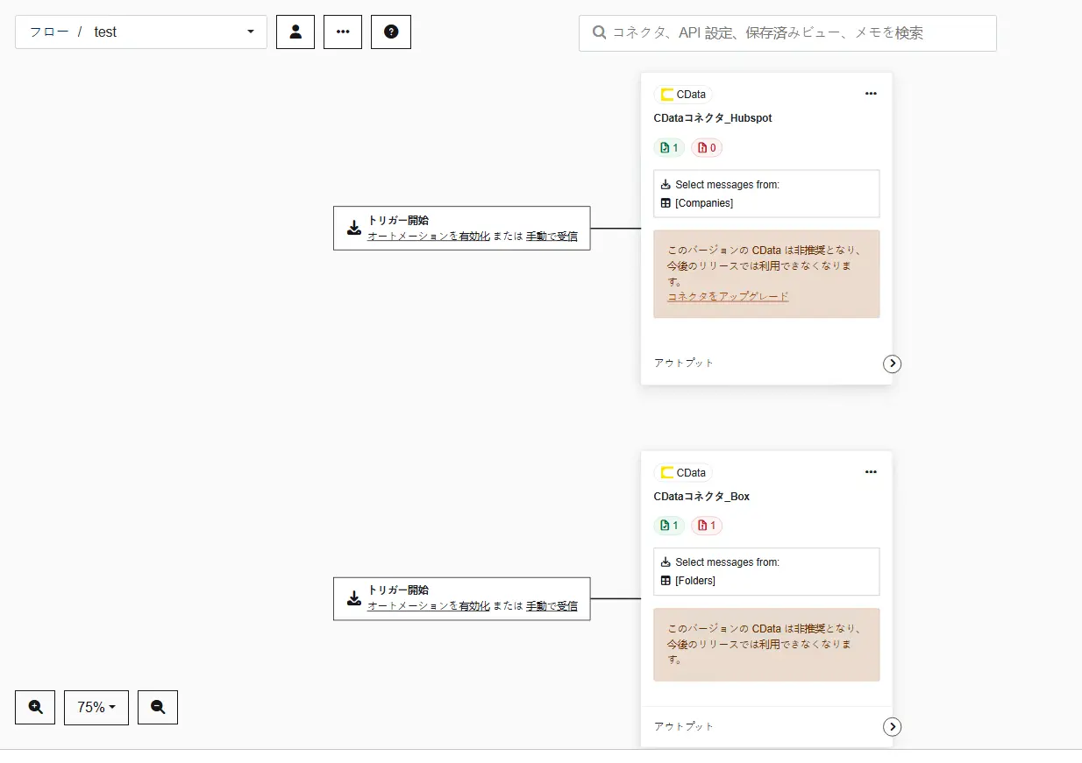Click the Box connector output arrow
1082x763 pixels.
pyautogui.click(x=892, y=726)
